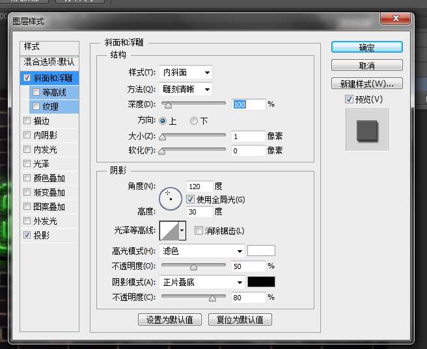Uncheck the 投影 (Drop Shadow) checkbox

[27, 235]
